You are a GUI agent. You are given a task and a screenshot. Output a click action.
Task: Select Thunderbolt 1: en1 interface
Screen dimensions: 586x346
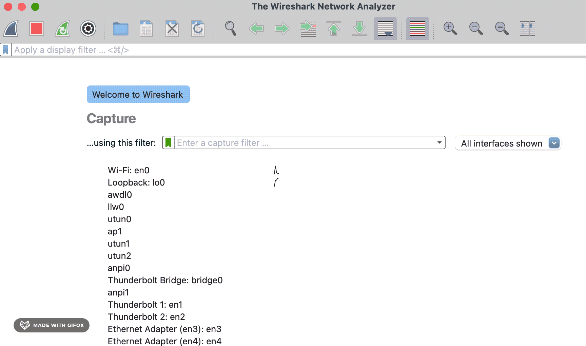click(x=145, y=305)
